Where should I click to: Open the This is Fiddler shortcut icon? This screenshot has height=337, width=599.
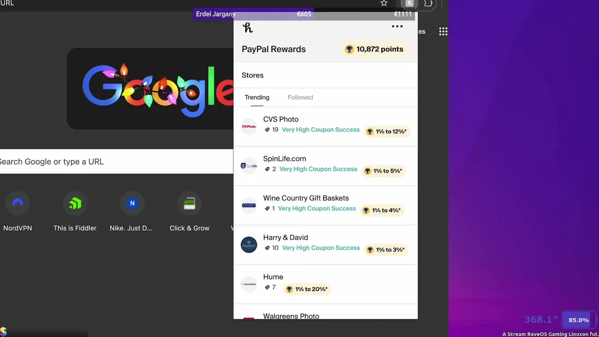point(75,203)
